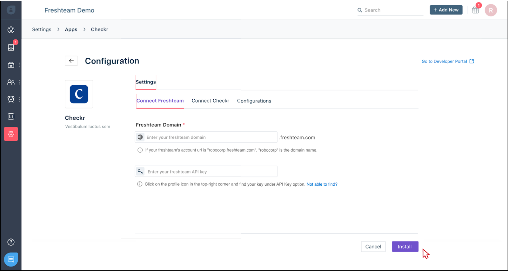508x271 pixels.
Task: Click the Install button
Action: (x=405, y=247)
